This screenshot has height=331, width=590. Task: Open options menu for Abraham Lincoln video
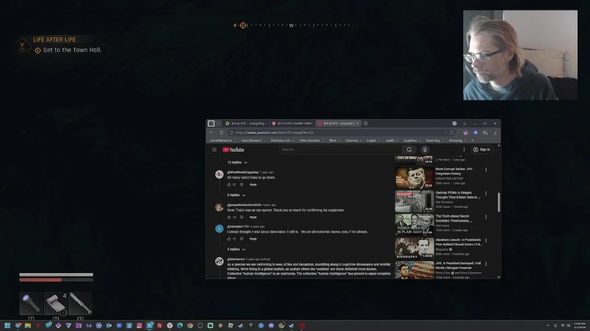(x=486, y=240)
